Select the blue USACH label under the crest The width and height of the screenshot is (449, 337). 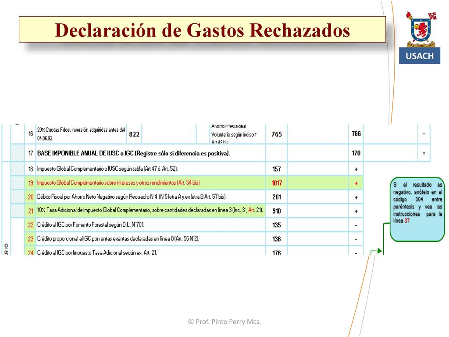[420, 56]
